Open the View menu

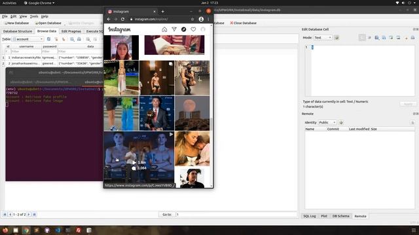point(24,16)
